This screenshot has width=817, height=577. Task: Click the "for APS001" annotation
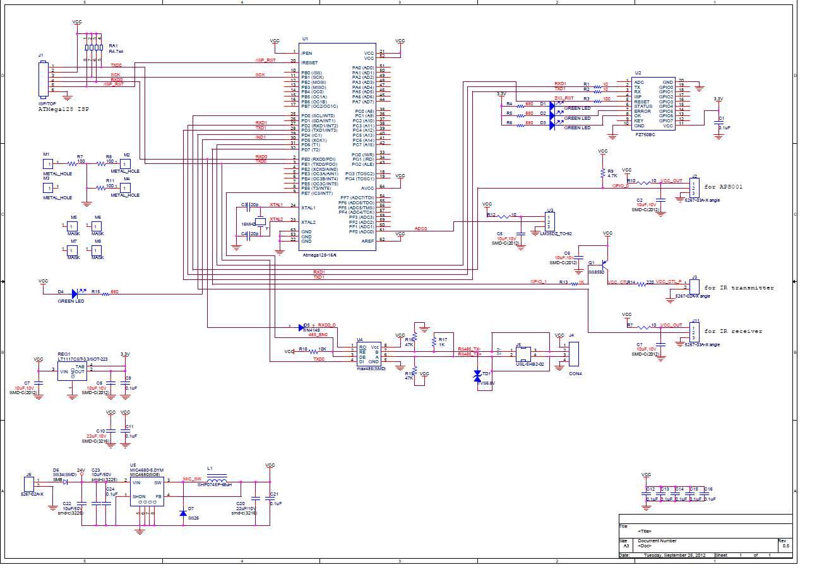(x=724, y=187)
